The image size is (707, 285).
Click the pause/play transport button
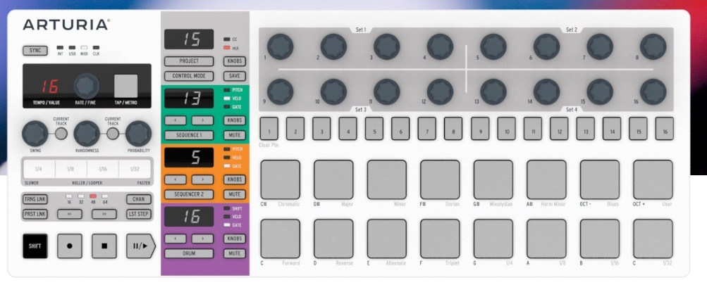click(x=140, y=246)
